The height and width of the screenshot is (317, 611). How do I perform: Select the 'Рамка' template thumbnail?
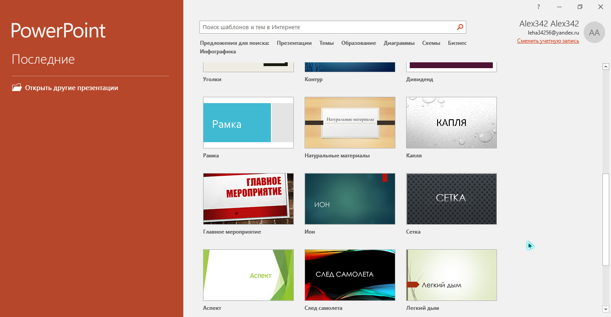[x=248, y=122]
